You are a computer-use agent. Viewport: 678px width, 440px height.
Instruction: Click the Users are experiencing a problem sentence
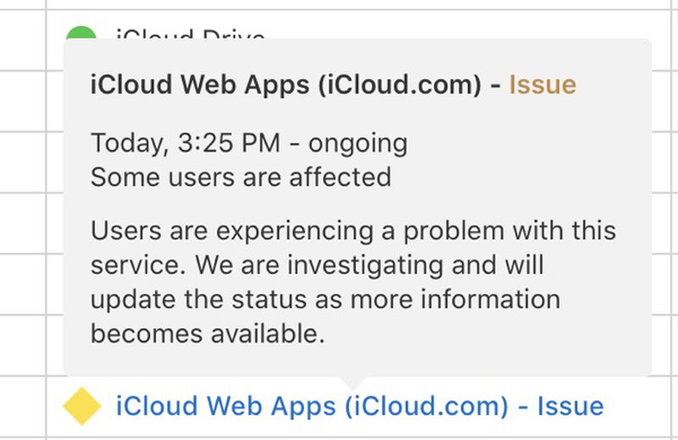[x=353, y=231]
